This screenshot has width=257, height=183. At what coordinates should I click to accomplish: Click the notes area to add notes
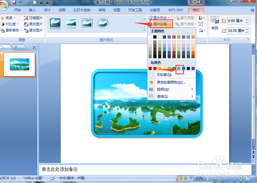[x=145, y=170]
